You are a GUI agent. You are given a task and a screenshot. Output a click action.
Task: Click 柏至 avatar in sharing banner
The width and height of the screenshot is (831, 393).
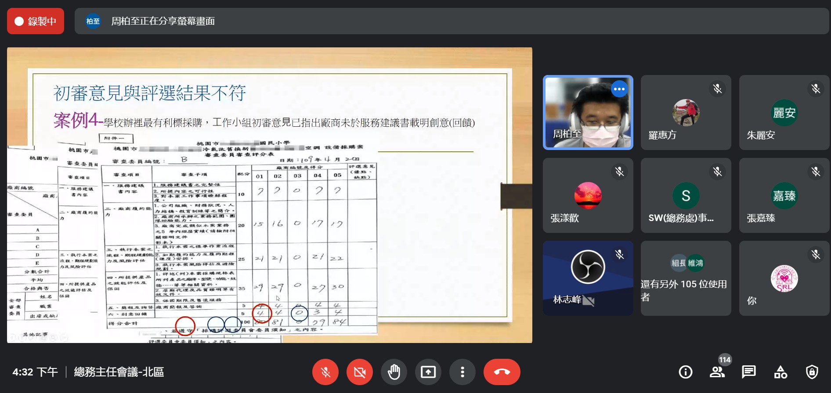tap(93, 21)
